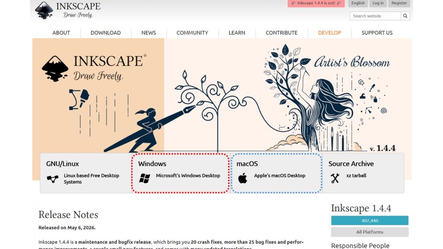Click the search magnifier button
This screenshot has height=249, width=443.
click(x=405, y=16)
